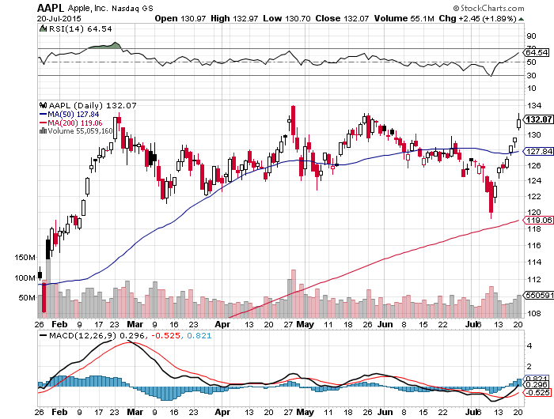This screenshot has height=419, width=554.
Task: Click the 134 price axis label
Action: click(x=534, y=105)
